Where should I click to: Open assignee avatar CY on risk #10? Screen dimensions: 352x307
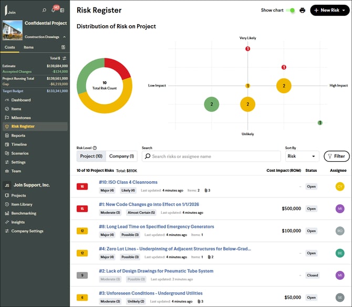pos(339,187)
